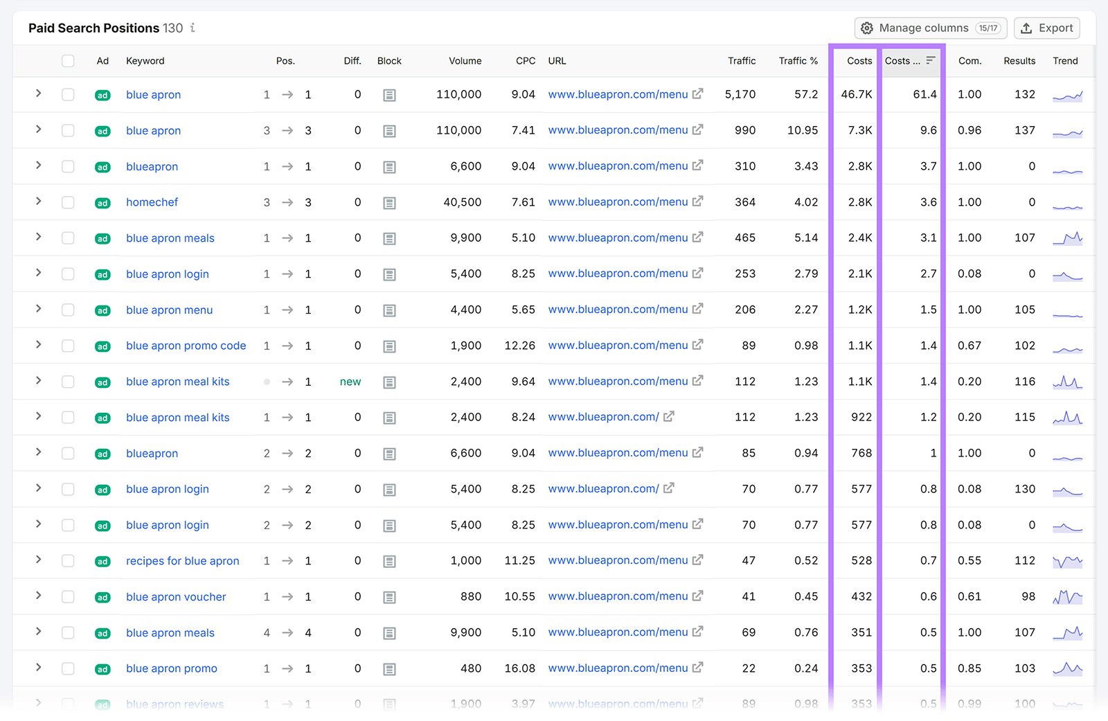Open trend sparkline in recipes for blue apron row
This screenshot has height=721, width=1108.
pyautogui.click(x=1067, y=561)
